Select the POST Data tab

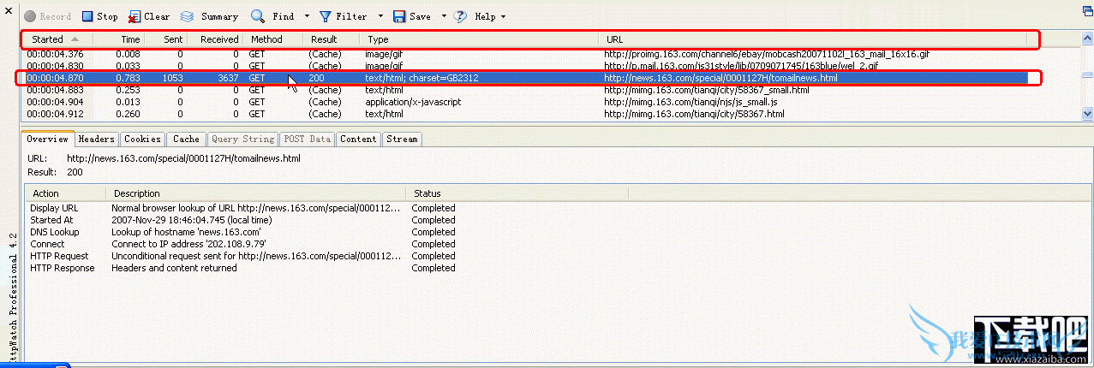[308, 139]
